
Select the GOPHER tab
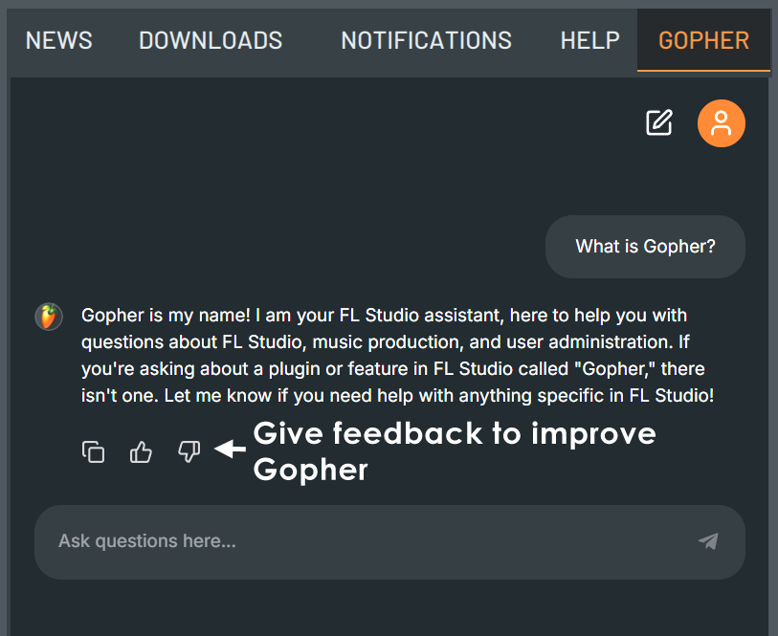[x=703, y=41]
